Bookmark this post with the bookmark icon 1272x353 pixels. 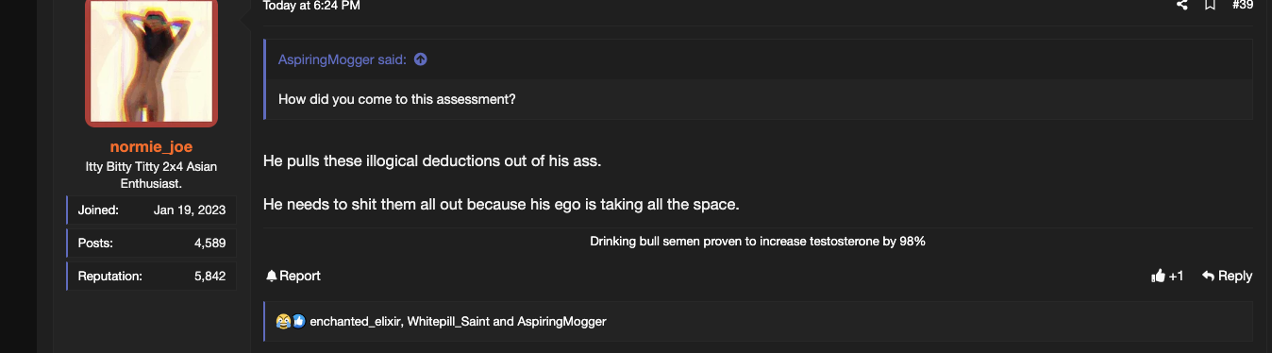point(1210,6)
